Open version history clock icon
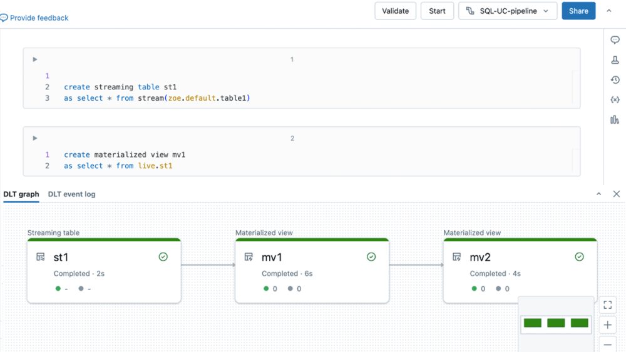This screenshot has height=352, width=626. [x=615, y=80]
